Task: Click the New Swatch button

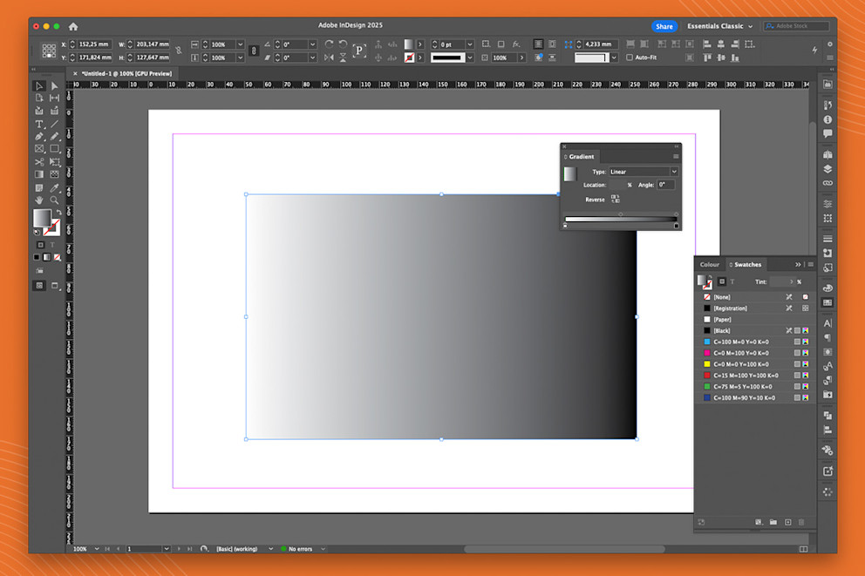Action: [787, 522]
